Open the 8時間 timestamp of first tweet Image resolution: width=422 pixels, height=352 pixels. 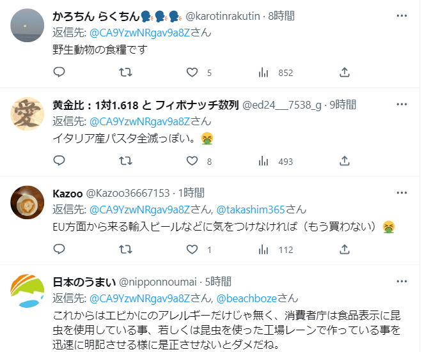(281, 16)
